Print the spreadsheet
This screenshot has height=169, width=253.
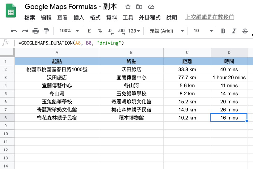pyautogui.click(x=36, y=31)
